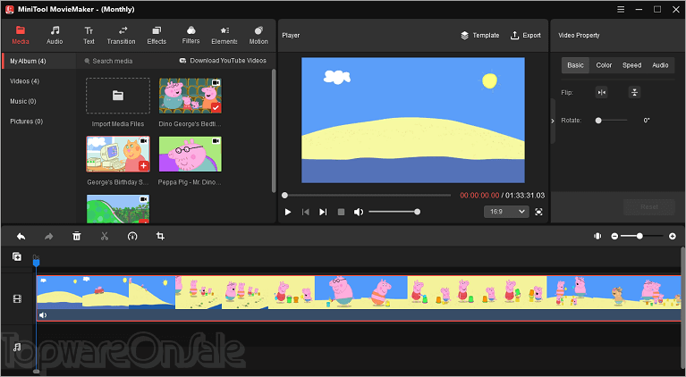Image resolution: width=686 pixels, height=377 pixels.
Task: Click the player seek bar
Action: pyautogui.click(x=368, y=196)
